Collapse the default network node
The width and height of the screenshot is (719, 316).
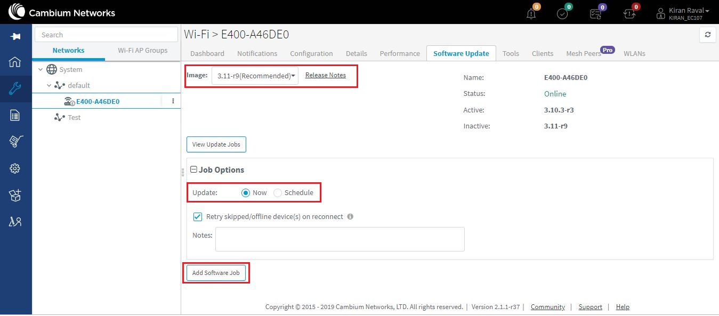[49, 85]
